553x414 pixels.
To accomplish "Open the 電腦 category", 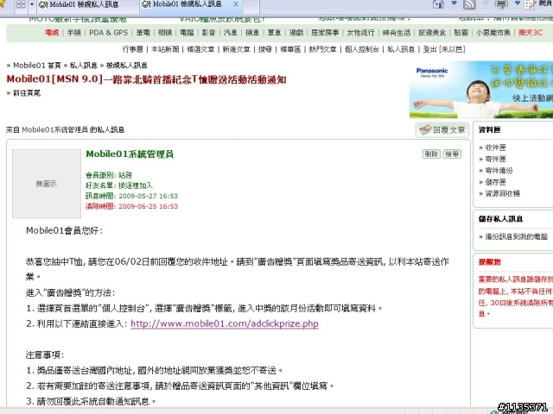I will click(187, 33).
